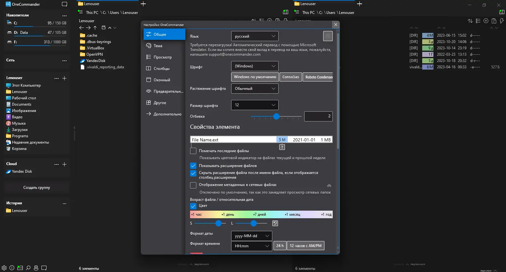Select '12 часов с AM/PM' time format
The image size is (506, 272).
(x=305, y=246)
